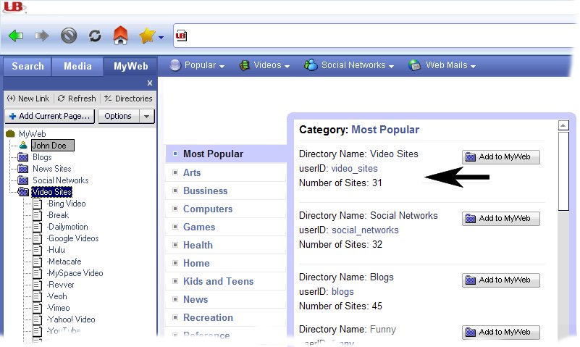Viewport: 580px width, 347px height.
Task: Click the yellow Favorites star icon
Action: click(147, 35)
